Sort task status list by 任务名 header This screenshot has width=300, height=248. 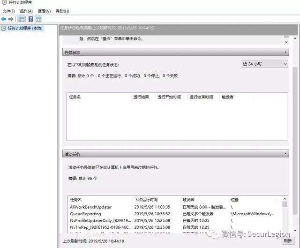point(75,97)
